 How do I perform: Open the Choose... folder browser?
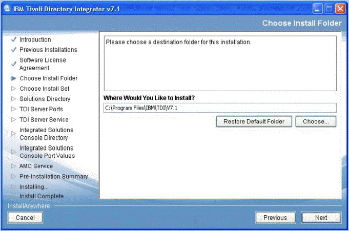point(316,121)
